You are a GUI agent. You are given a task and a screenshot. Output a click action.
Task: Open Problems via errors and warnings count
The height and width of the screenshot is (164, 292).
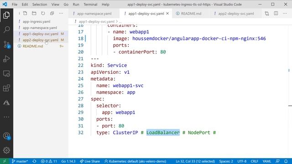pyautogui.click(x=49, y=161)
